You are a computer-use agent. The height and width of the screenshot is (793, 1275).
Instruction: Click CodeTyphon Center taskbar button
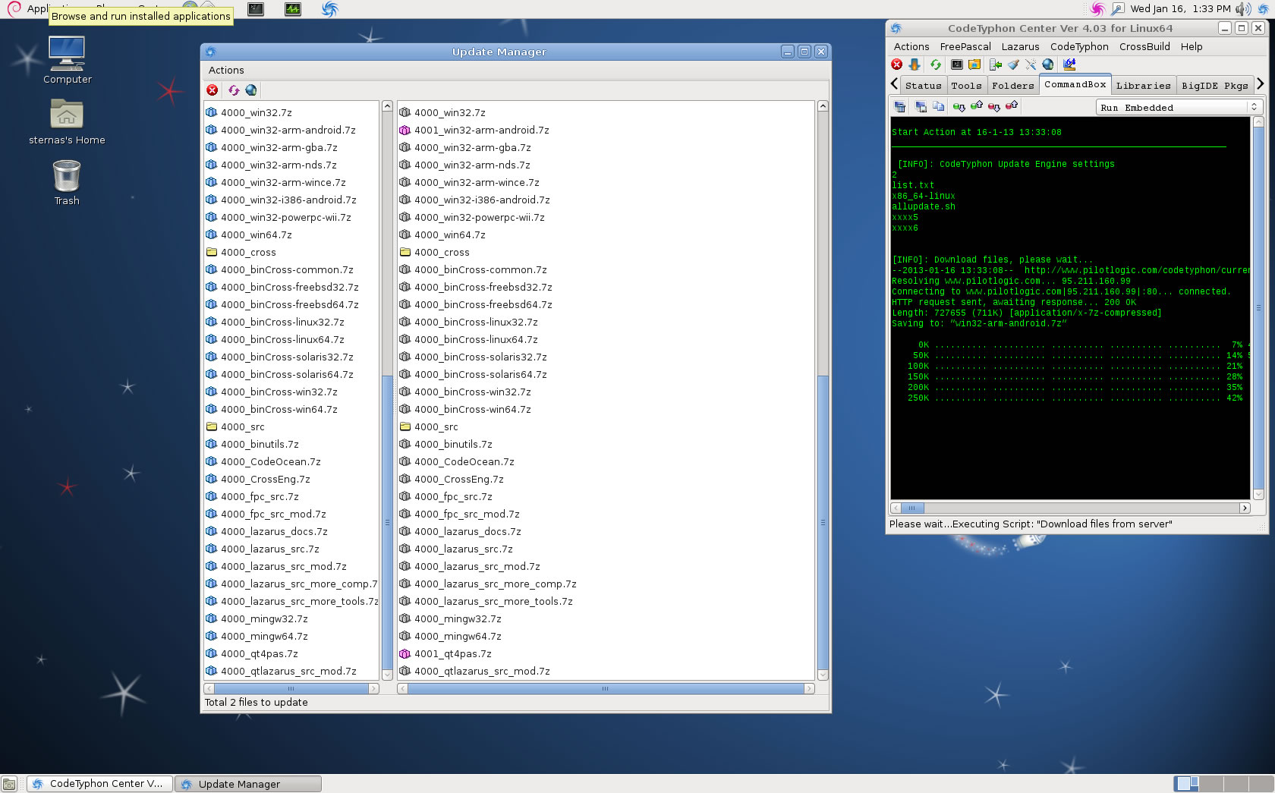tap(100, 784)
